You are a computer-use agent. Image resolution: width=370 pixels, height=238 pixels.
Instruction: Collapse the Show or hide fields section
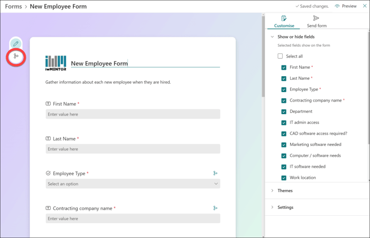point(272,37)
